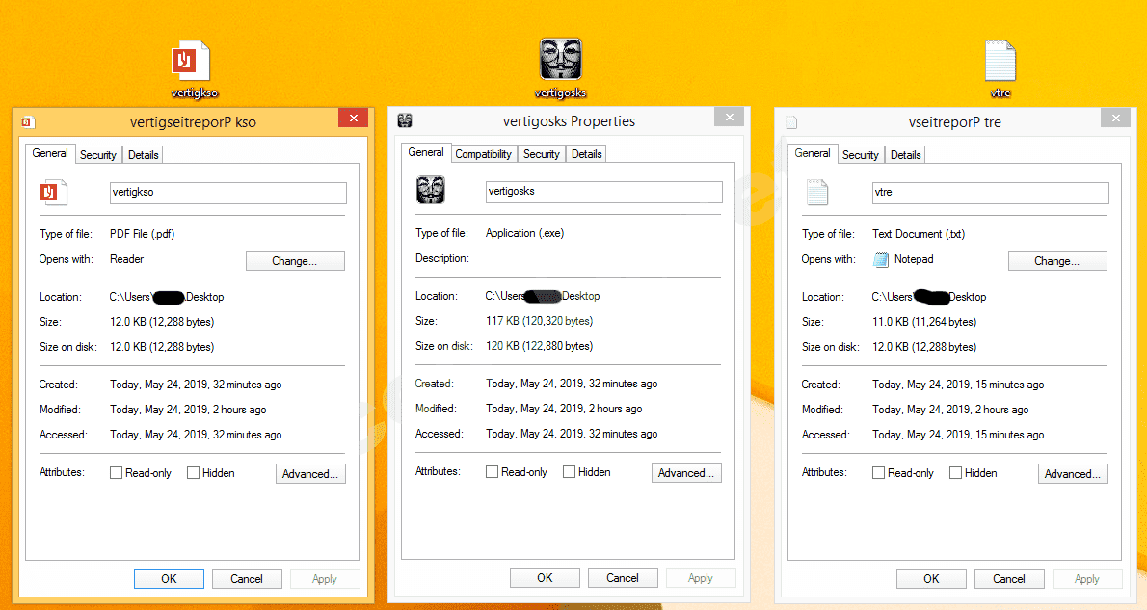Click 'PDF File (.pdf)' type text
The height and width of the screenshot is (610, 1147).
point(142,234)
